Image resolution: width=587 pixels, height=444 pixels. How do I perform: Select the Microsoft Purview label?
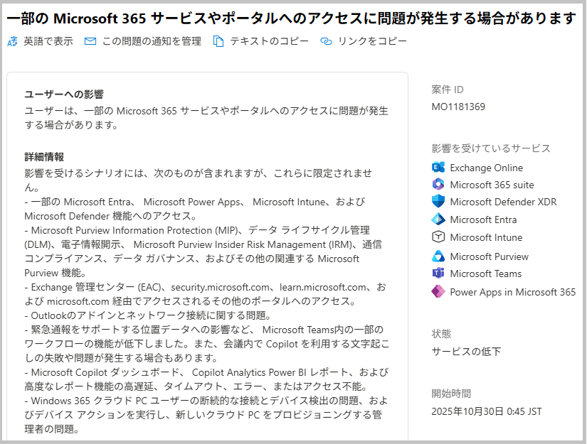click(490, 256)
